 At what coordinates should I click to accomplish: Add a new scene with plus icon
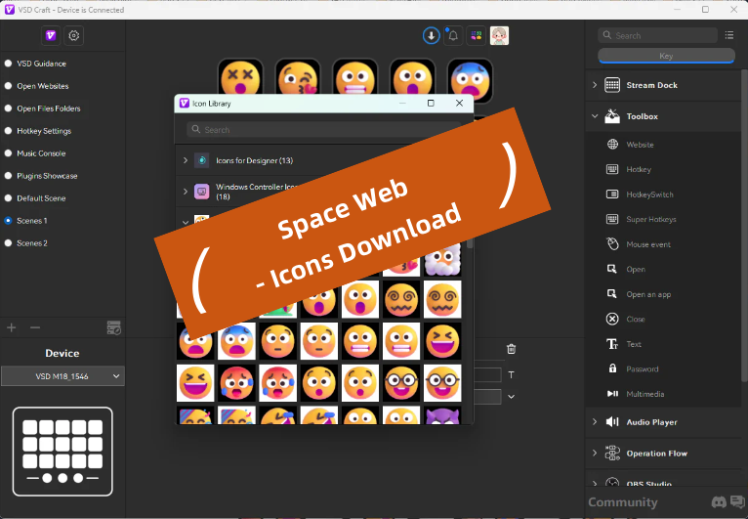pos(12,328)
